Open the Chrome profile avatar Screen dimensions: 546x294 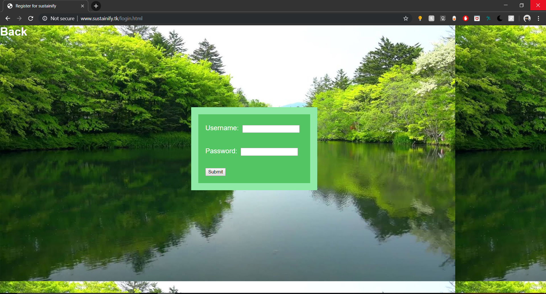(x=527, y=18)
